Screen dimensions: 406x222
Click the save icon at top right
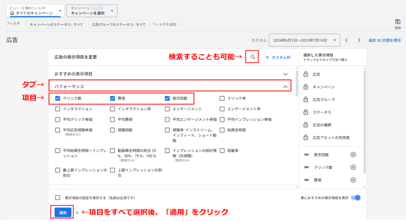click(x=397, y=22)
